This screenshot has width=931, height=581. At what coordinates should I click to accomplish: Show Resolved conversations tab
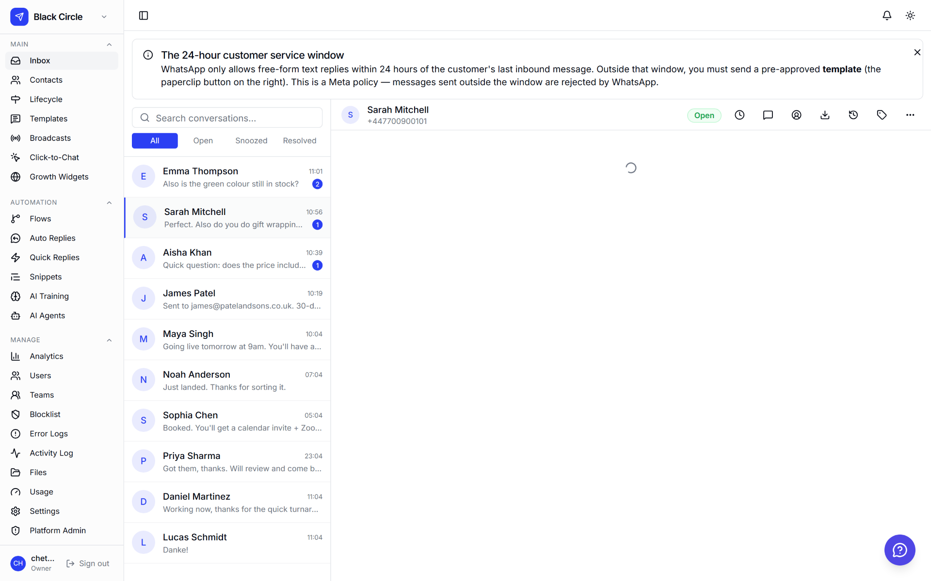(300, 141)
